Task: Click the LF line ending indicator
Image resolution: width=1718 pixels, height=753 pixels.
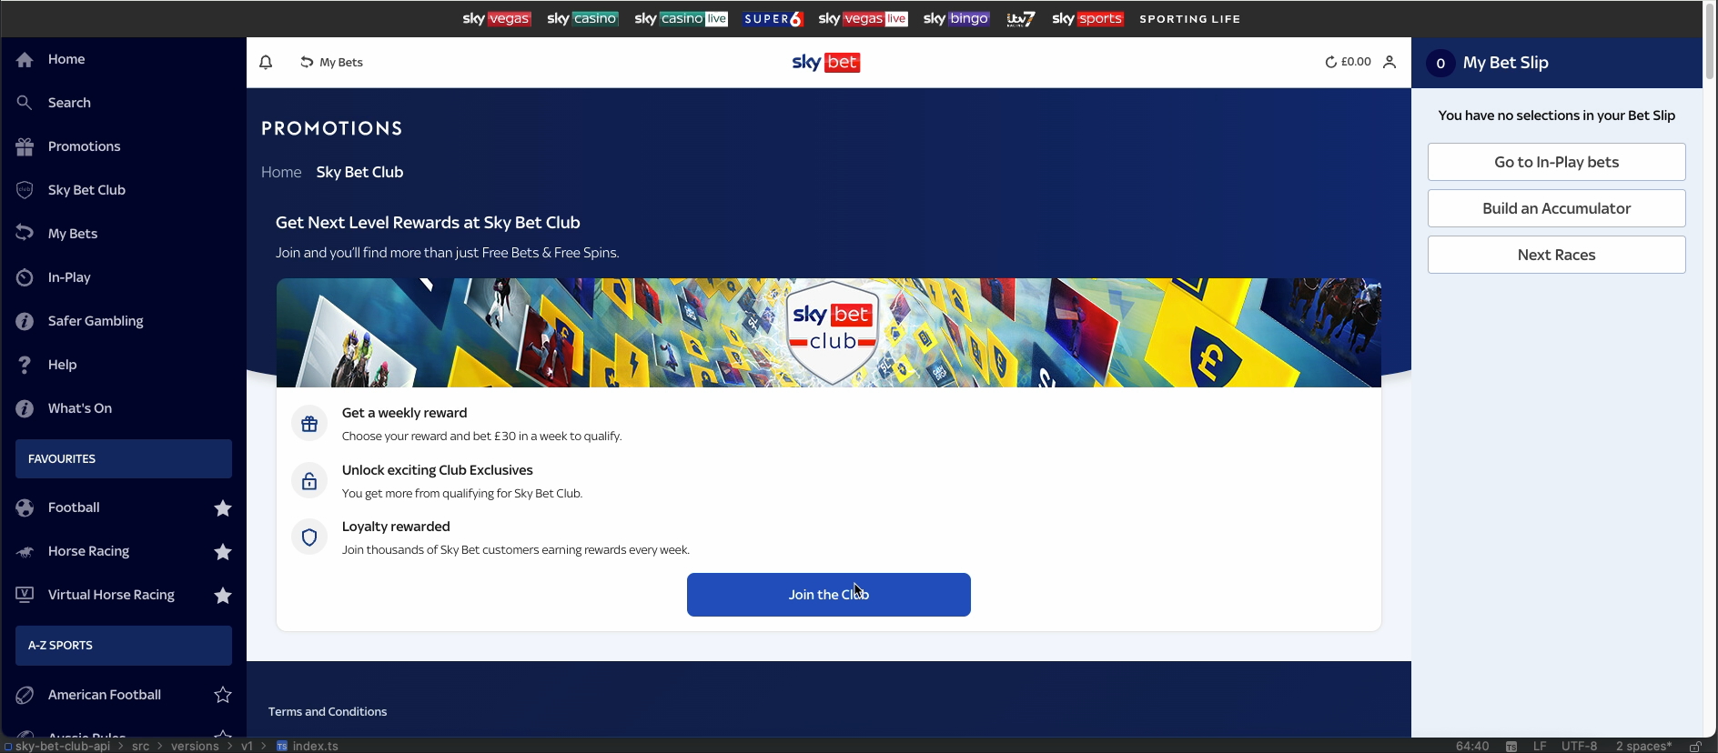Action: tap(1540, 746)
